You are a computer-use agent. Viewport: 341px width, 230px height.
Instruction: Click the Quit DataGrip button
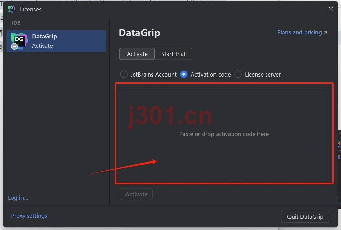[x=305, y=217]
